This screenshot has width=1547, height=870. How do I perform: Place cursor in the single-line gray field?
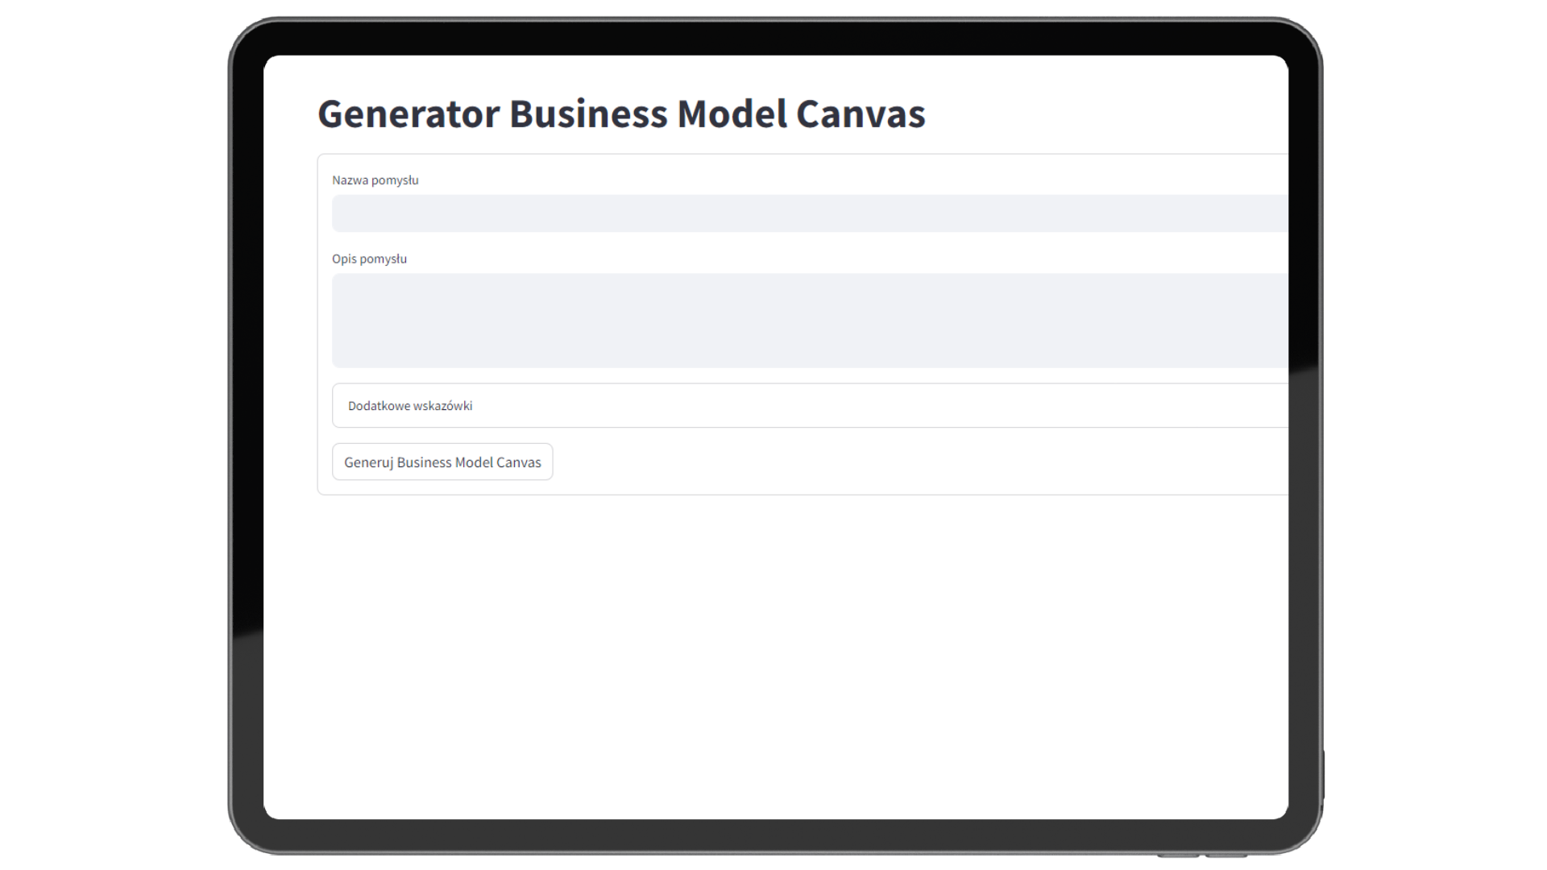pyautogui.click(x=806, y=213)
